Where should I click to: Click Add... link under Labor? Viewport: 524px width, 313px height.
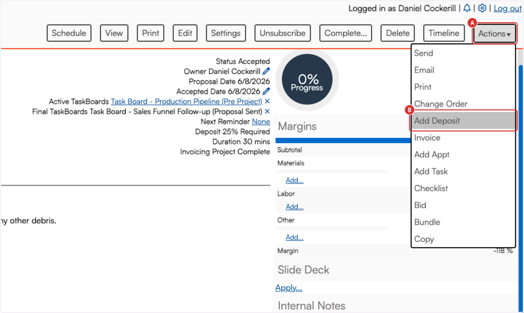295,206
